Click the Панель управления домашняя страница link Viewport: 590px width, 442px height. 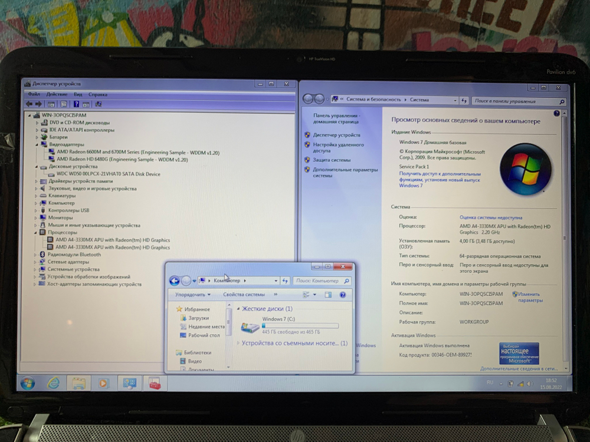pyautogui.click(x=336, y=119)
